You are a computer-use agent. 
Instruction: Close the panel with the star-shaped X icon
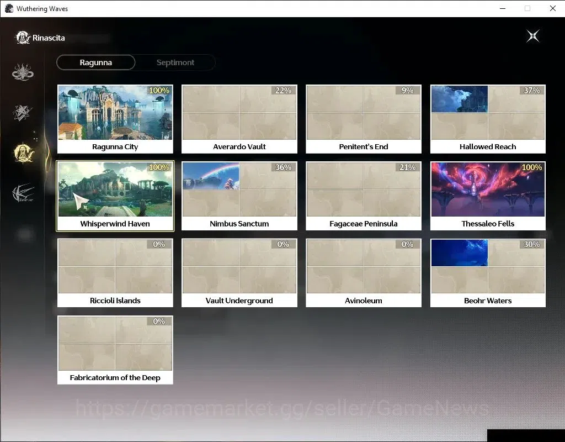(533, 36)
